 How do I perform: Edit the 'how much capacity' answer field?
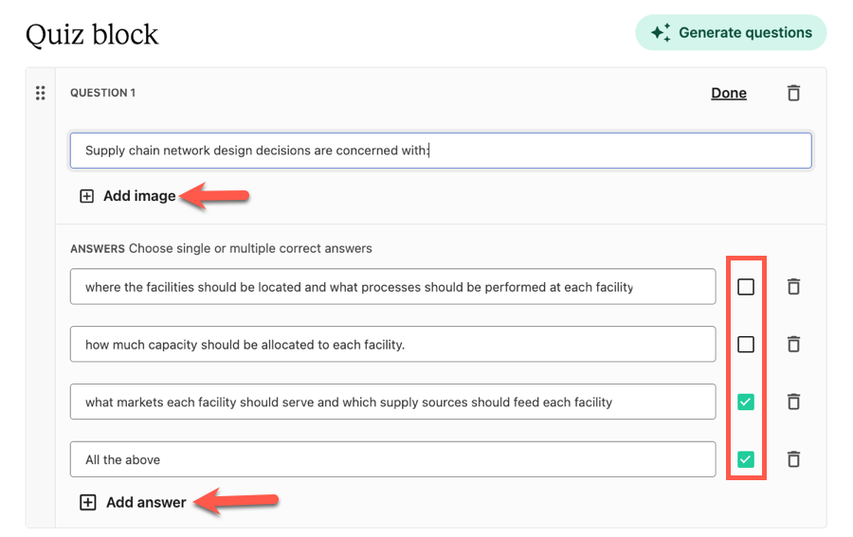(392, 344)
